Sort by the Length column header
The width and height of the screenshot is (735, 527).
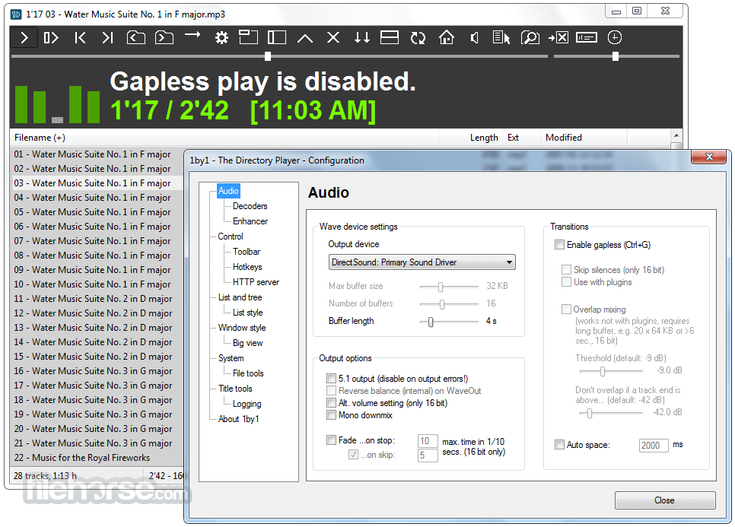(471, 138)
